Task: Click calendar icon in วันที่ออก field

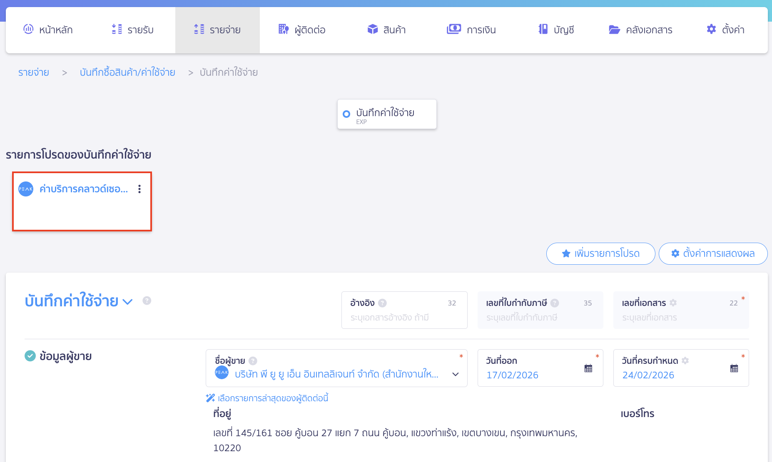Action: click(588, 368)
